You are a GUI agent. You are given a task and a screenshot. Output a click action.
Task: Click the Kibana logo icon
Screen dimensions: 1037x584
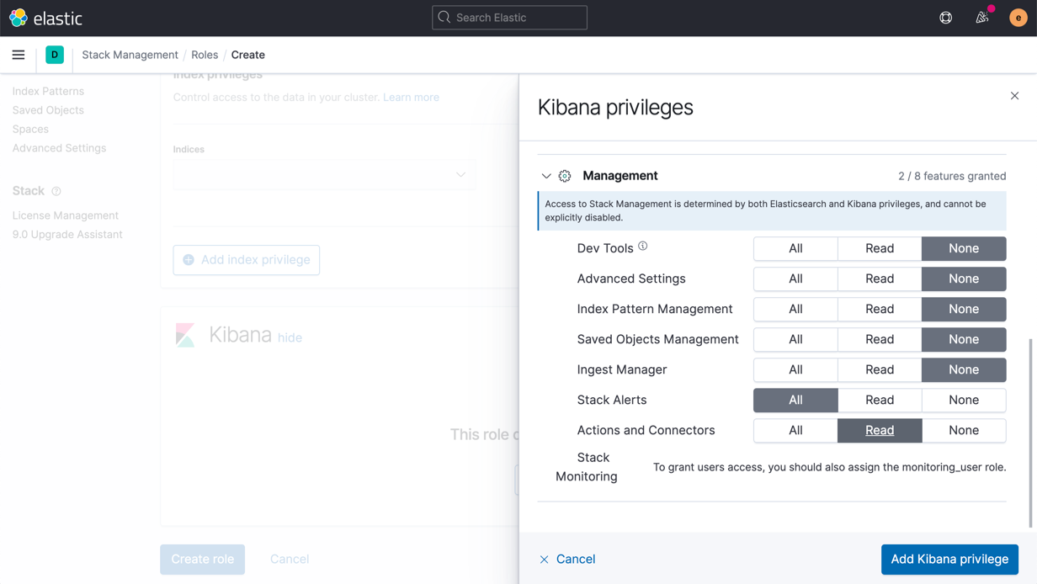click(185, 335)
